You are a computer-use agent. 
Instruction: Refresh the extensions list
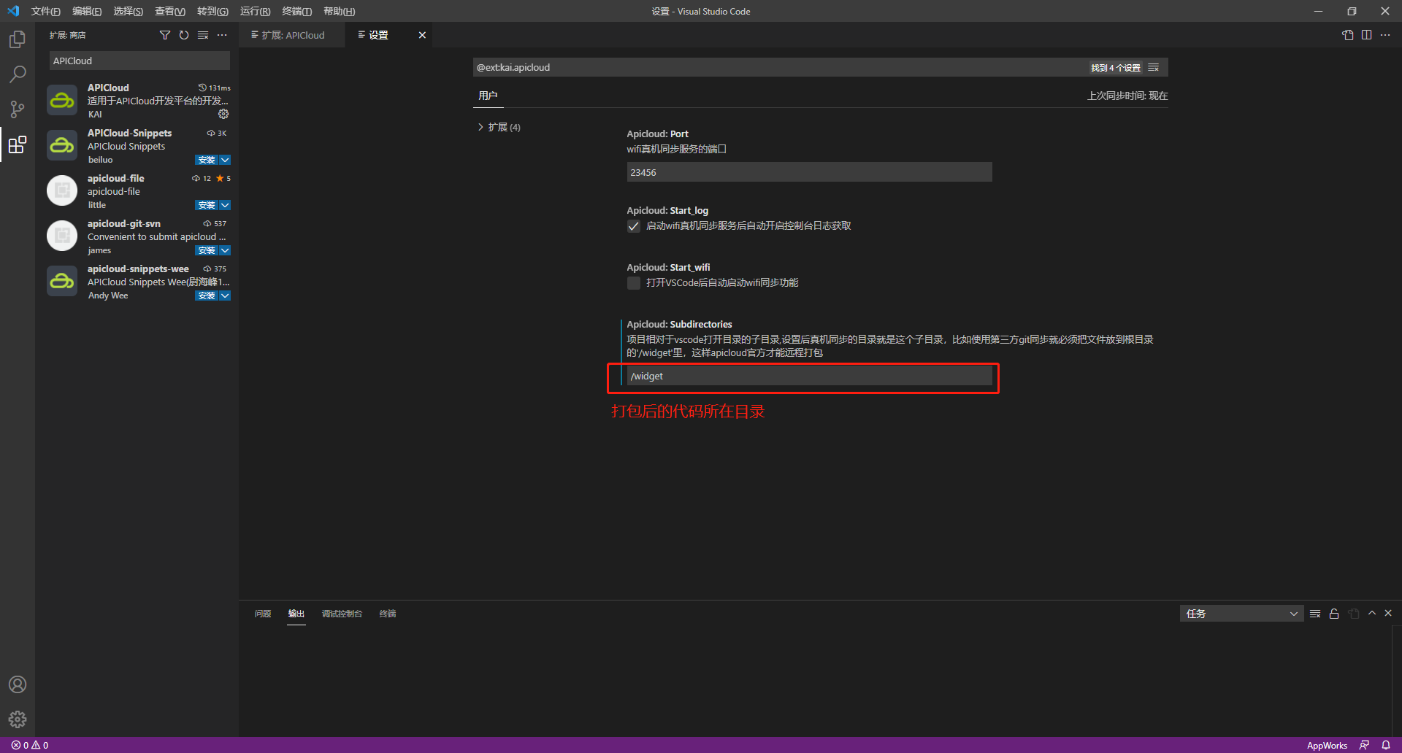click(184, 35)
